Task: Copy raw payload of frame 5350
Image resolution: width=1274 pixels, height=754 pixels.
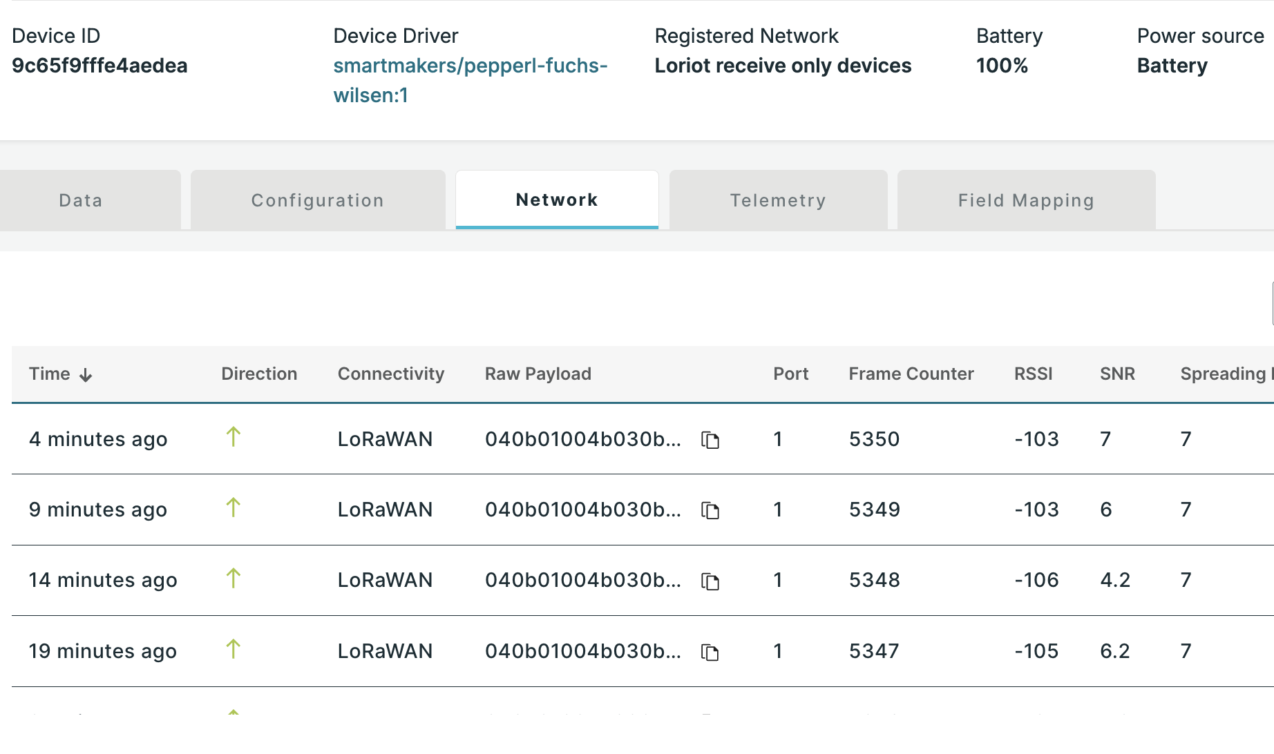Action: [x=710, y=440]
